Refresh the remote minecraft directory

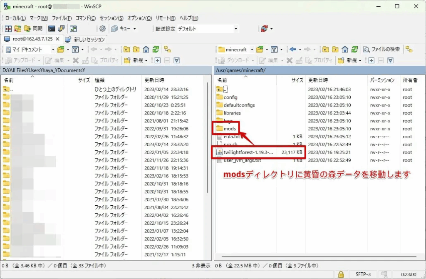(x=354, y=50)
